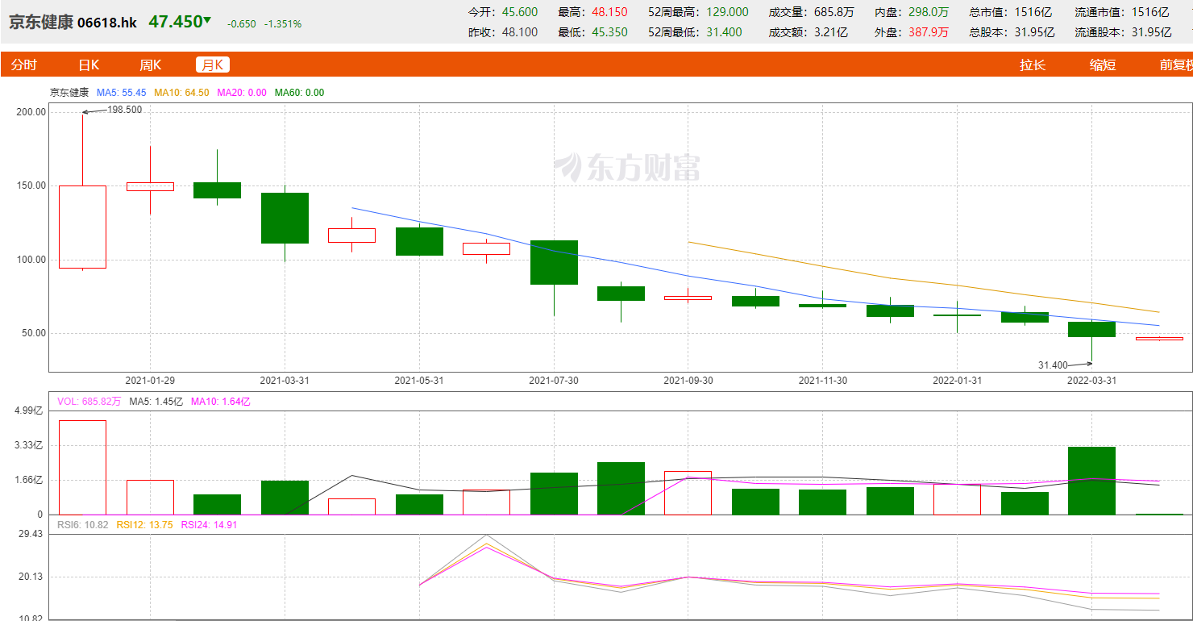Click the first red hollow volume bar

click(82, 467)
